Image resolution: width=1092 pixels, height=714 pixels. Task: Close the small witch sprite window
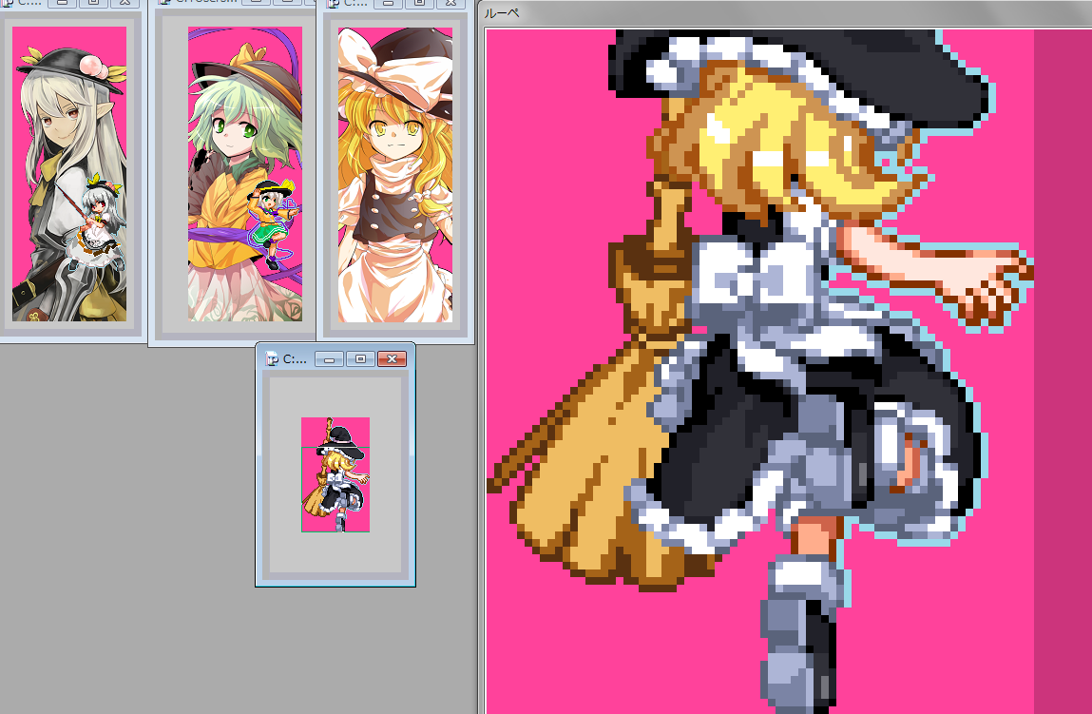(x=392, y=358)
